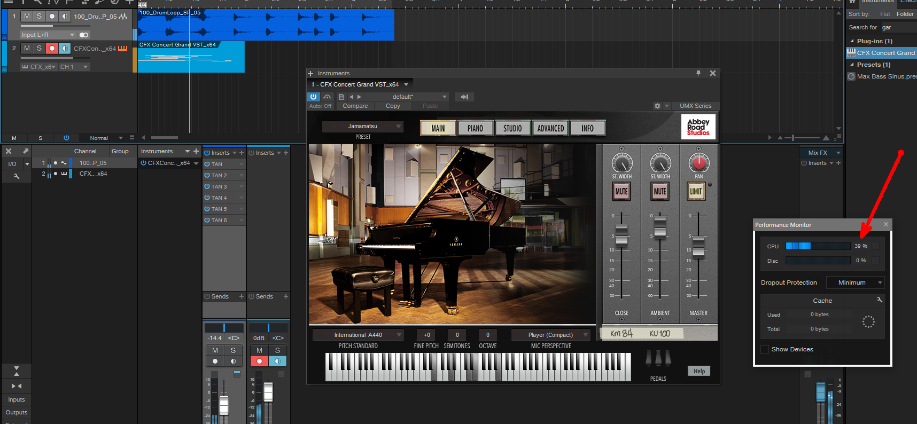This screenshot has height=424, width=917.
Task: Toggle the stereo link icon next to Input L+R
Action: coord(84,35)
